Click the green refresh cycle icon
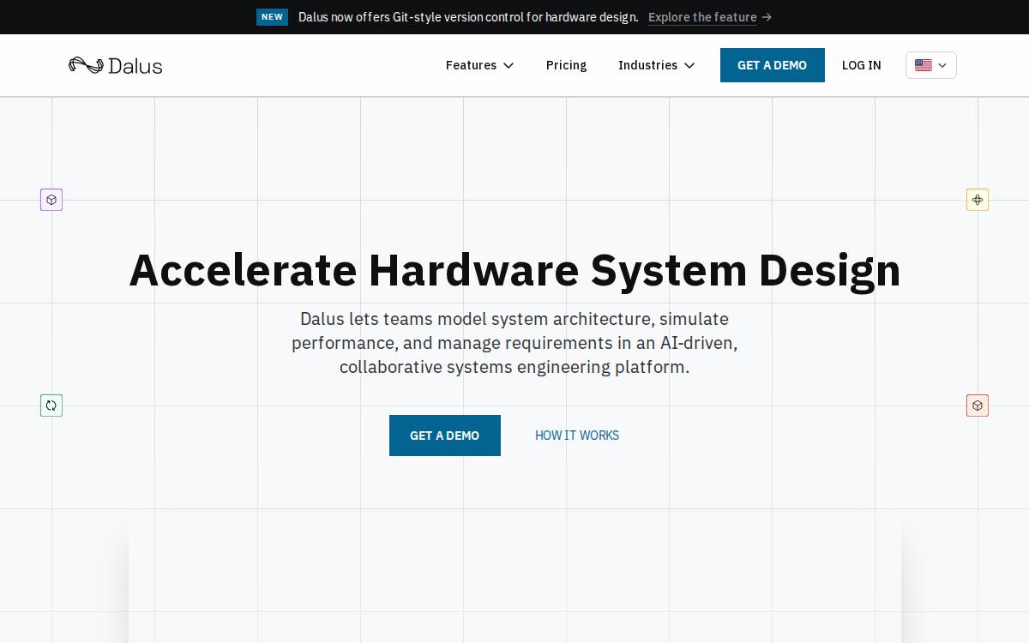Screen dimensions: 1029x643 pyautogui.click(x=51, y=406)
